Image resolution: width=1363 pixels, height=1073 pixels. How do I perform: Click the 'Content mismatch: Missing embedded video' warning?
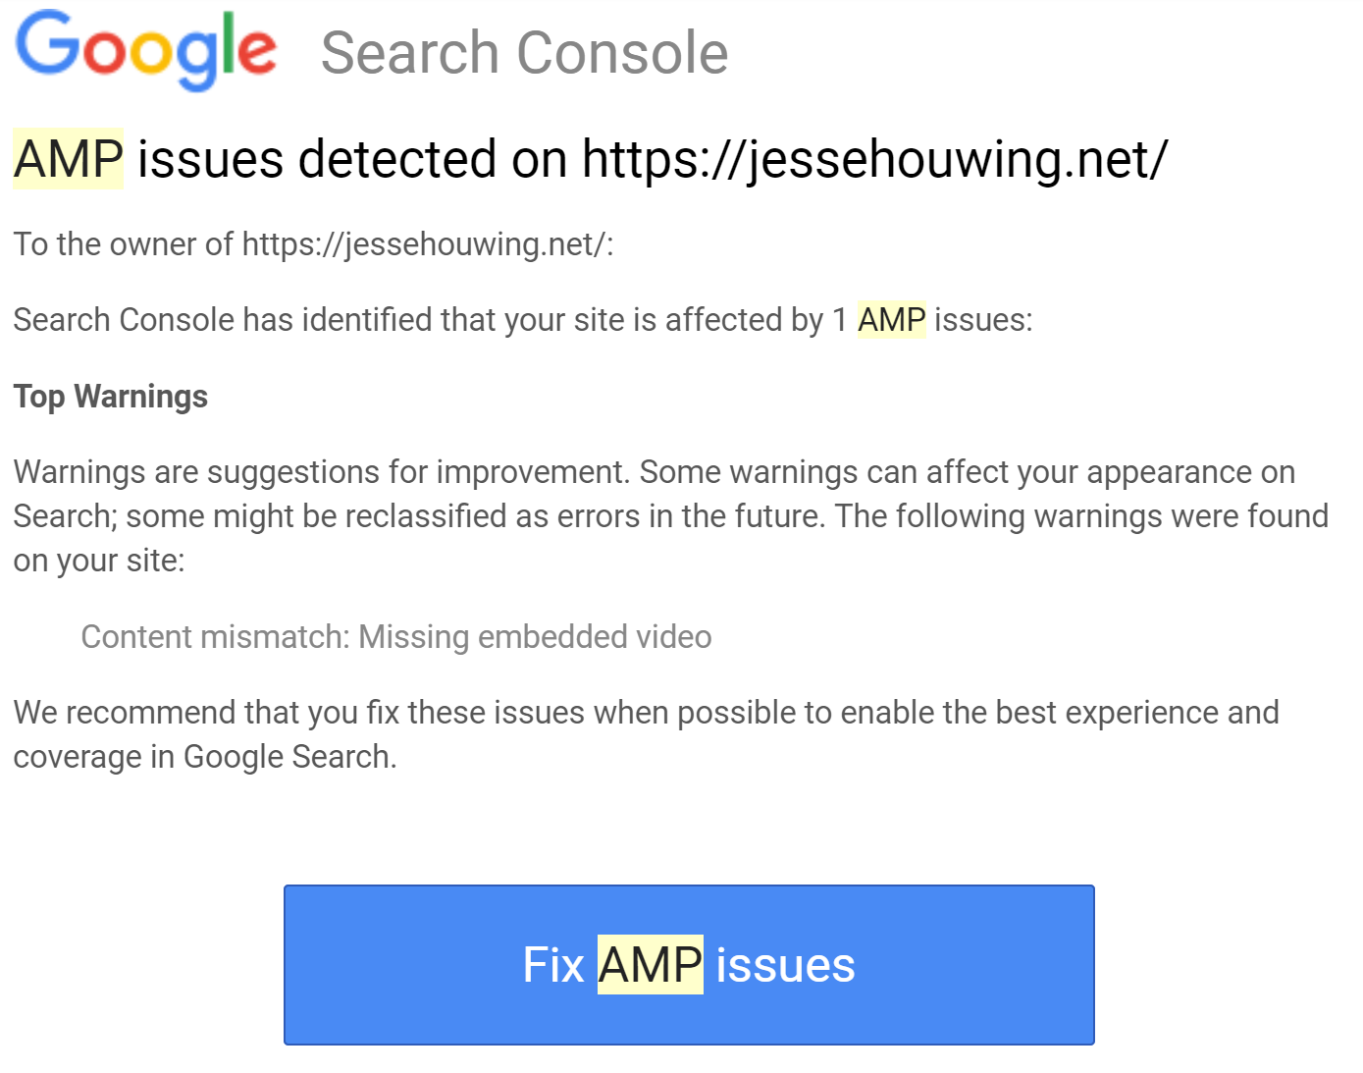[x=396, y=636]
